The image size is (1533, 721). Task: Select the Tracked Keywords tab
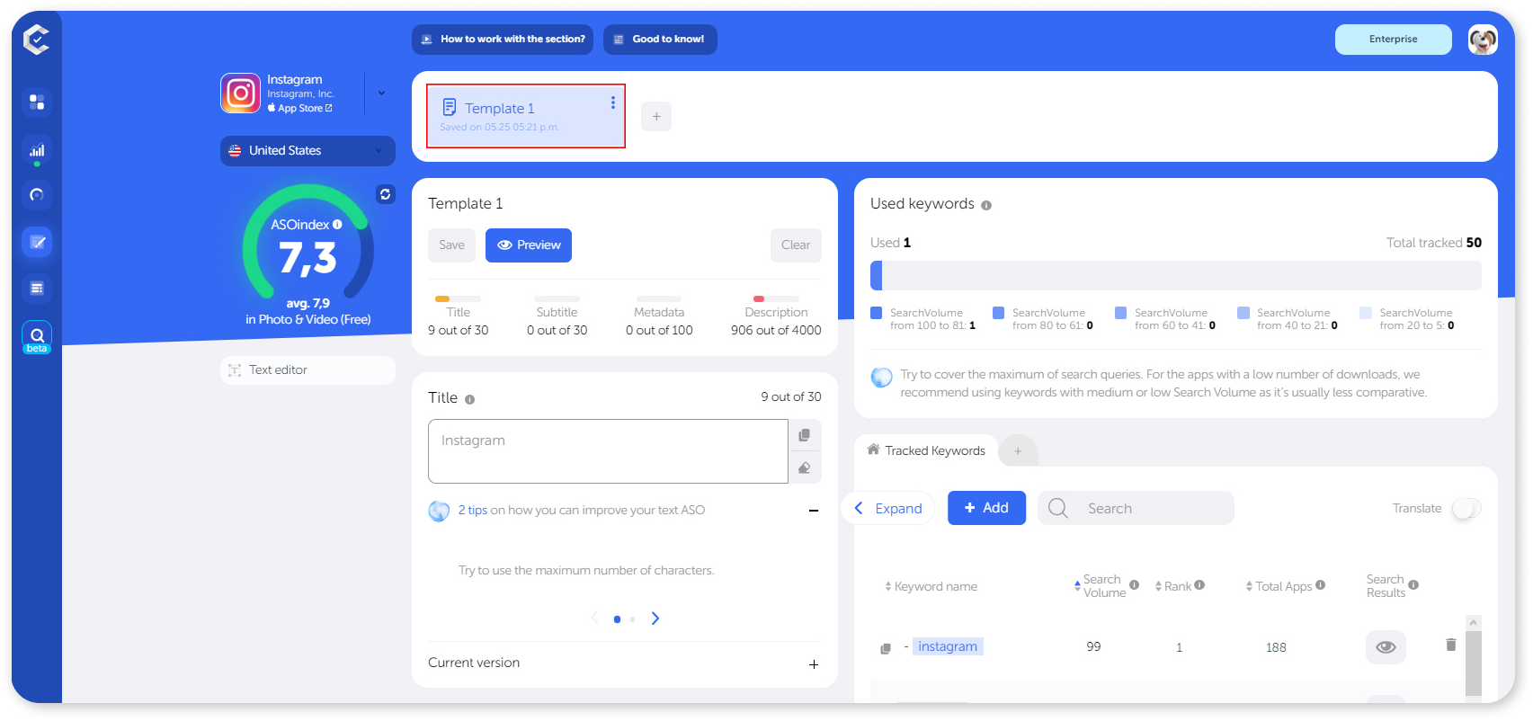tap(926, 450)
